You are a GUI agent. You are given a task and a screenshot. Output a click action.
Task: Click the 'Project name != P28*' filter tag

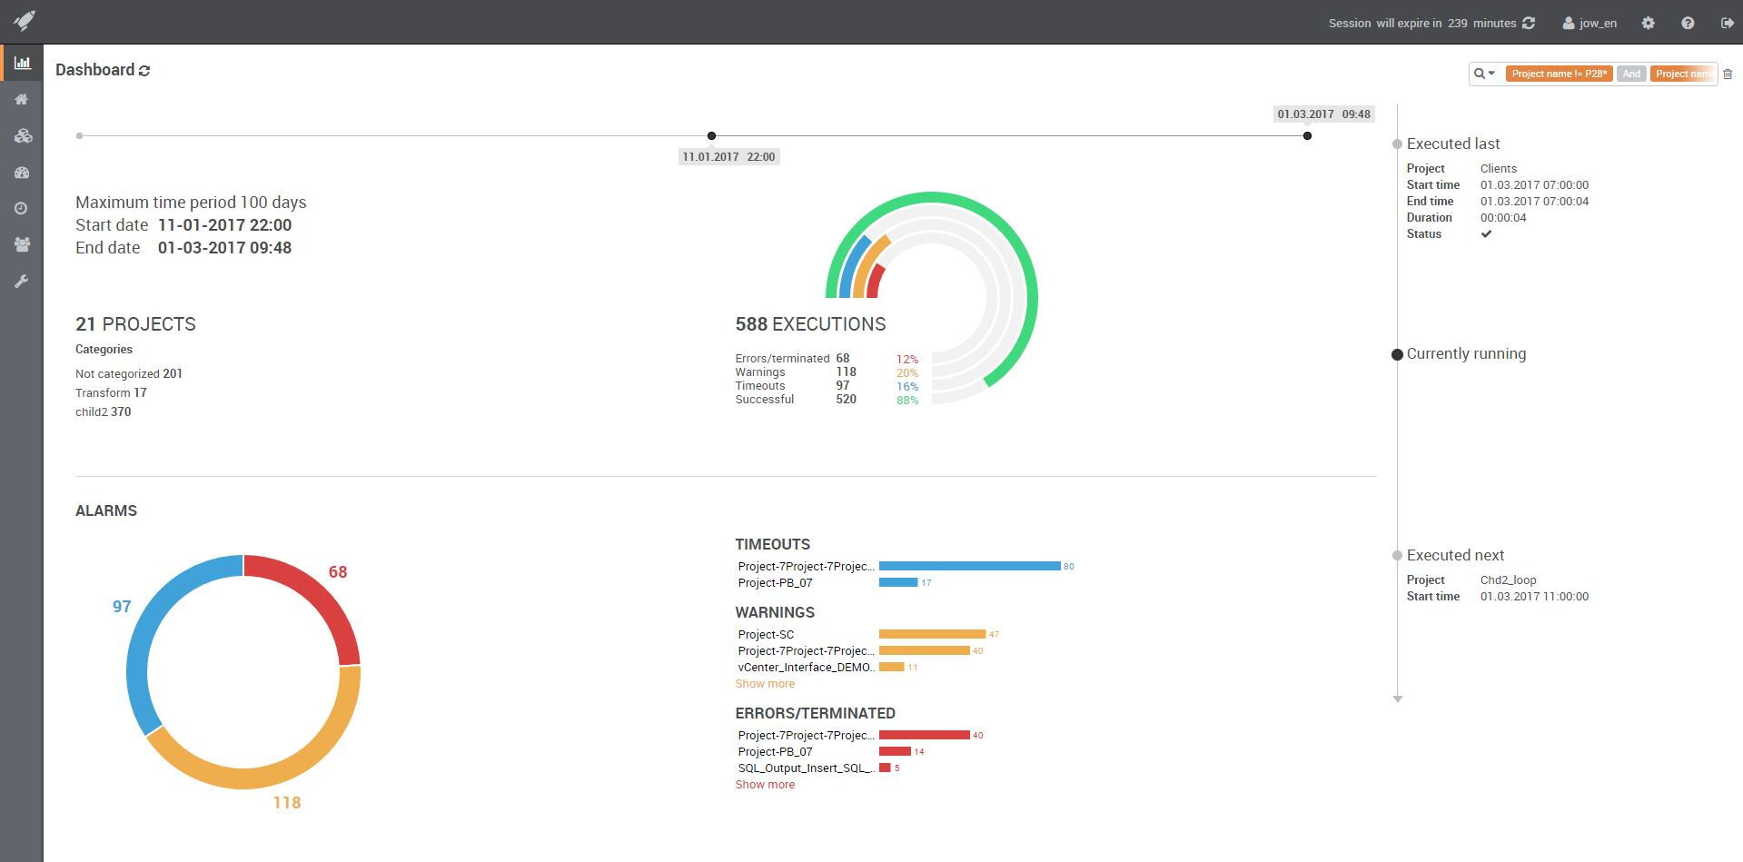click(1559, 74)
